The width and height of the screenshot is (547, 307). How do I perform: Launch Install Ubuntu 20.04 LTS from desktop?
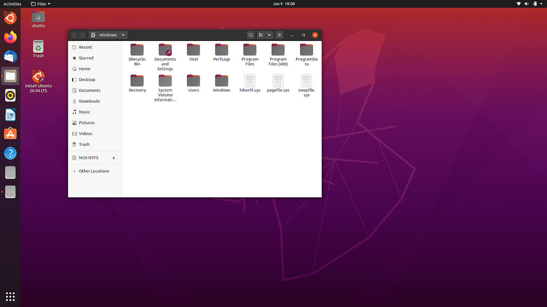[38, 82]
